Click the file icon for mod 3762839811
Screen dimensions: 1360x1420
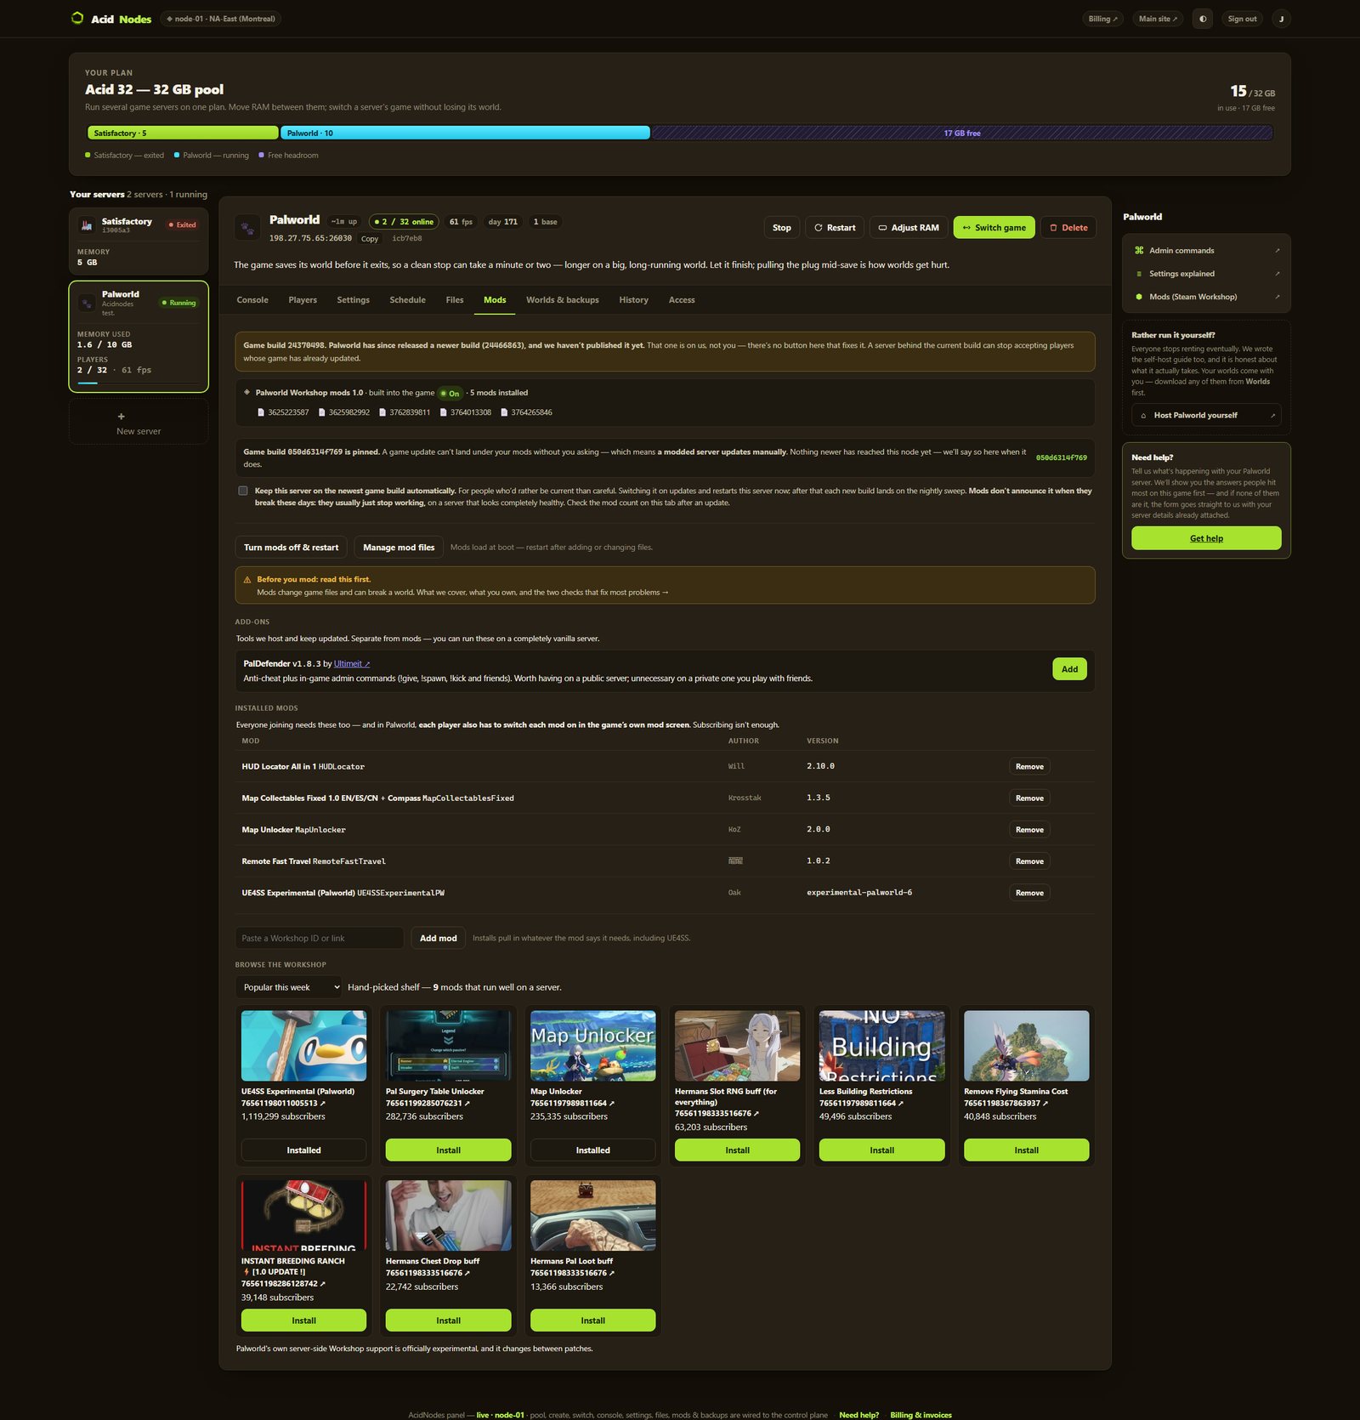pos(382,412)
